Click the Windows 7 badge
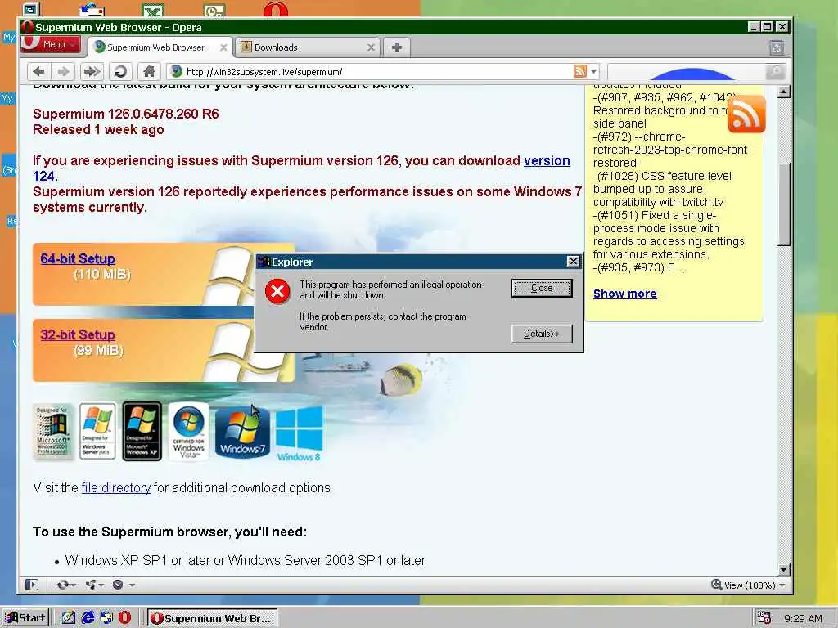 coord(242,432)
